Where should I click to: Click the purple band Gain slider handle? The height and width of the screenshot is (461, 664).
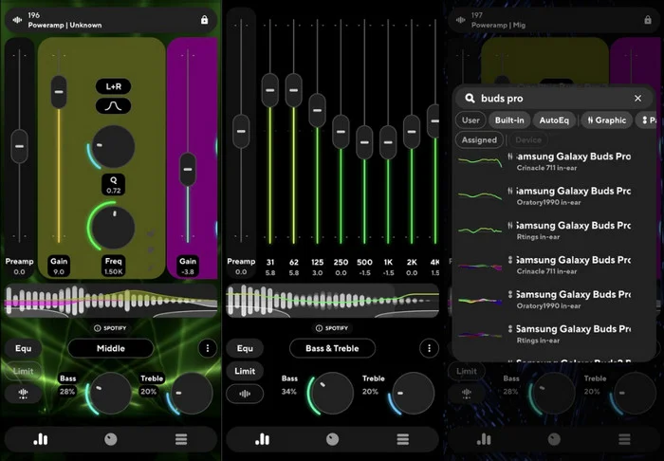coord(188,170)
